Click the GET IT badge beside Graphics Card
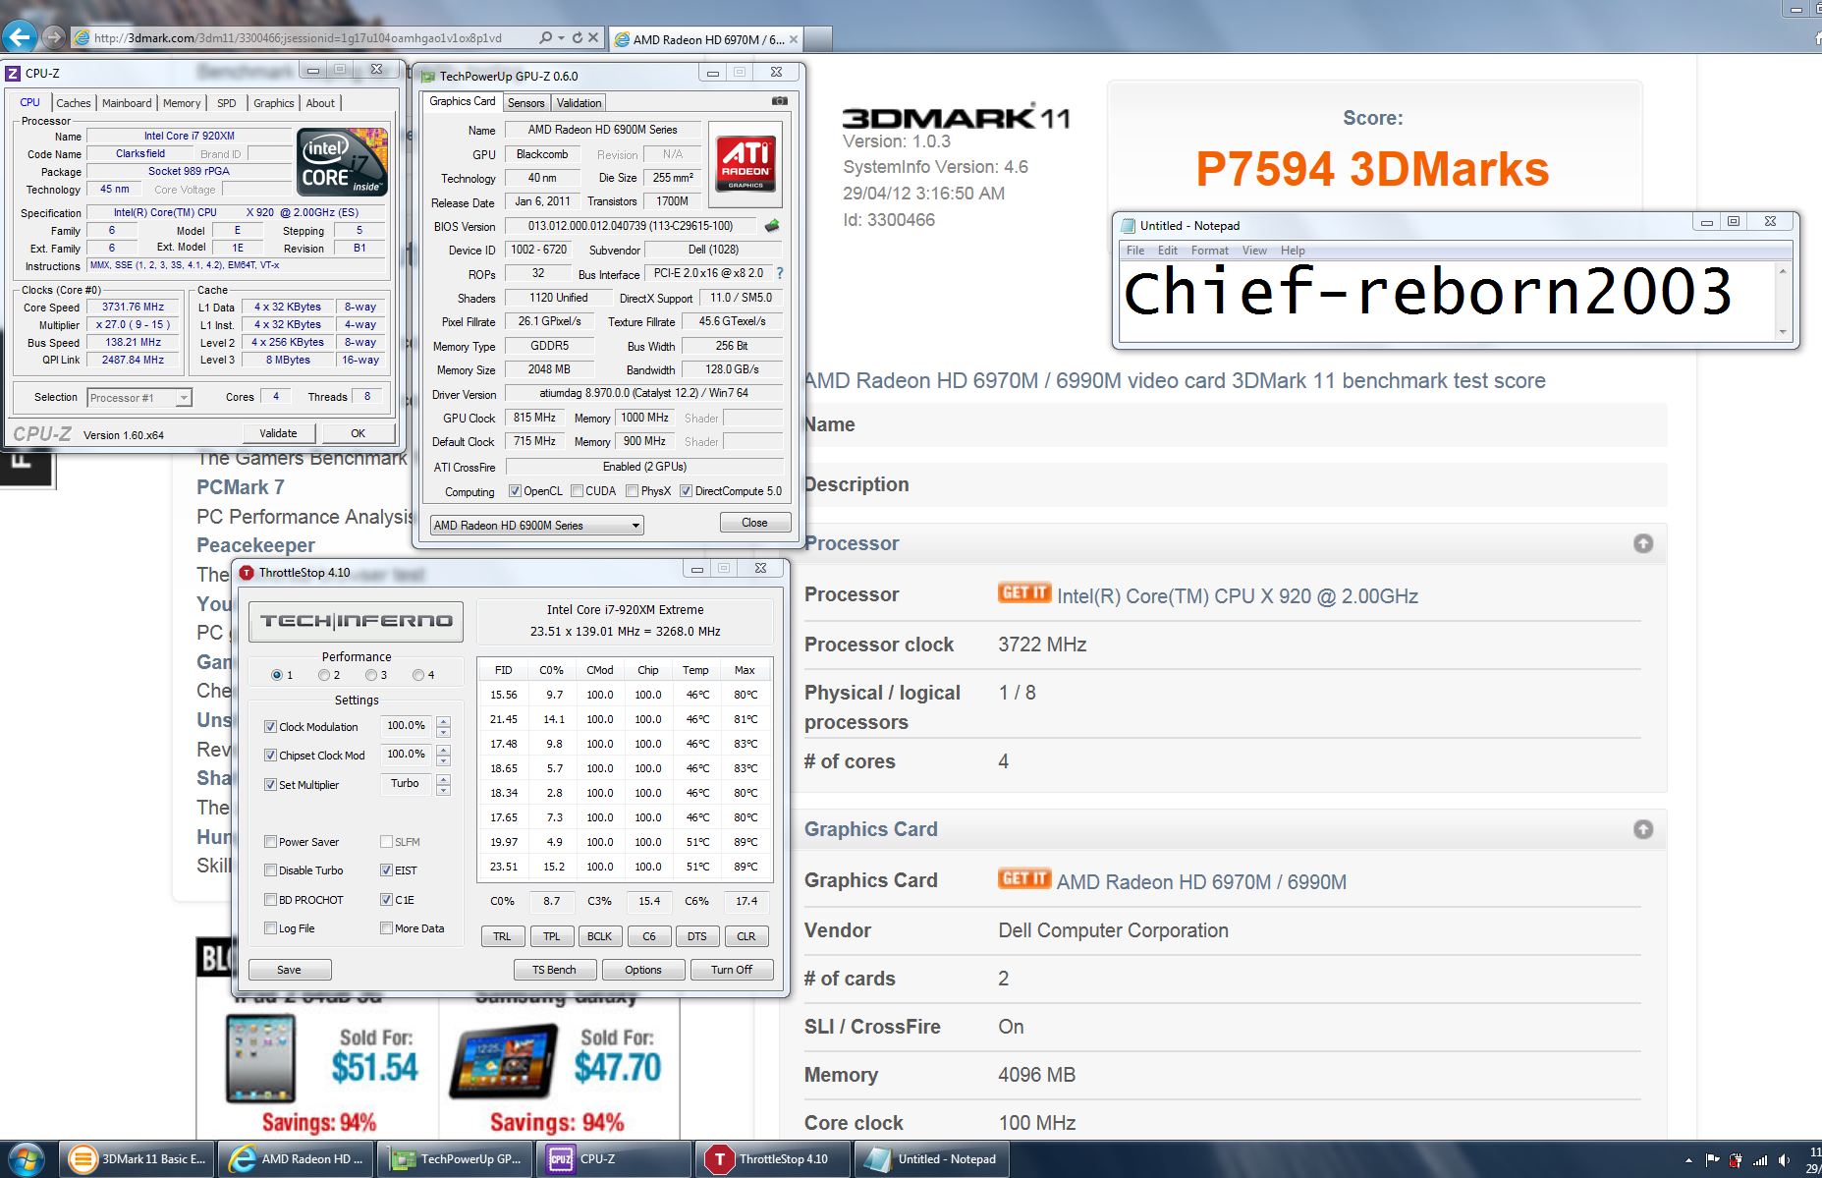This screenshot has width=1822, height=1178. (x=1024, y=878)
